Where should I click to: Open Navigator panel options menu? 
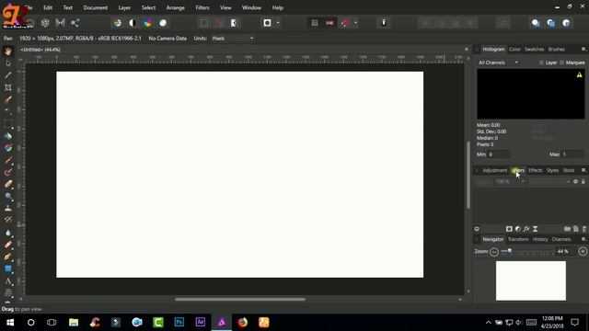pos(583,239)
